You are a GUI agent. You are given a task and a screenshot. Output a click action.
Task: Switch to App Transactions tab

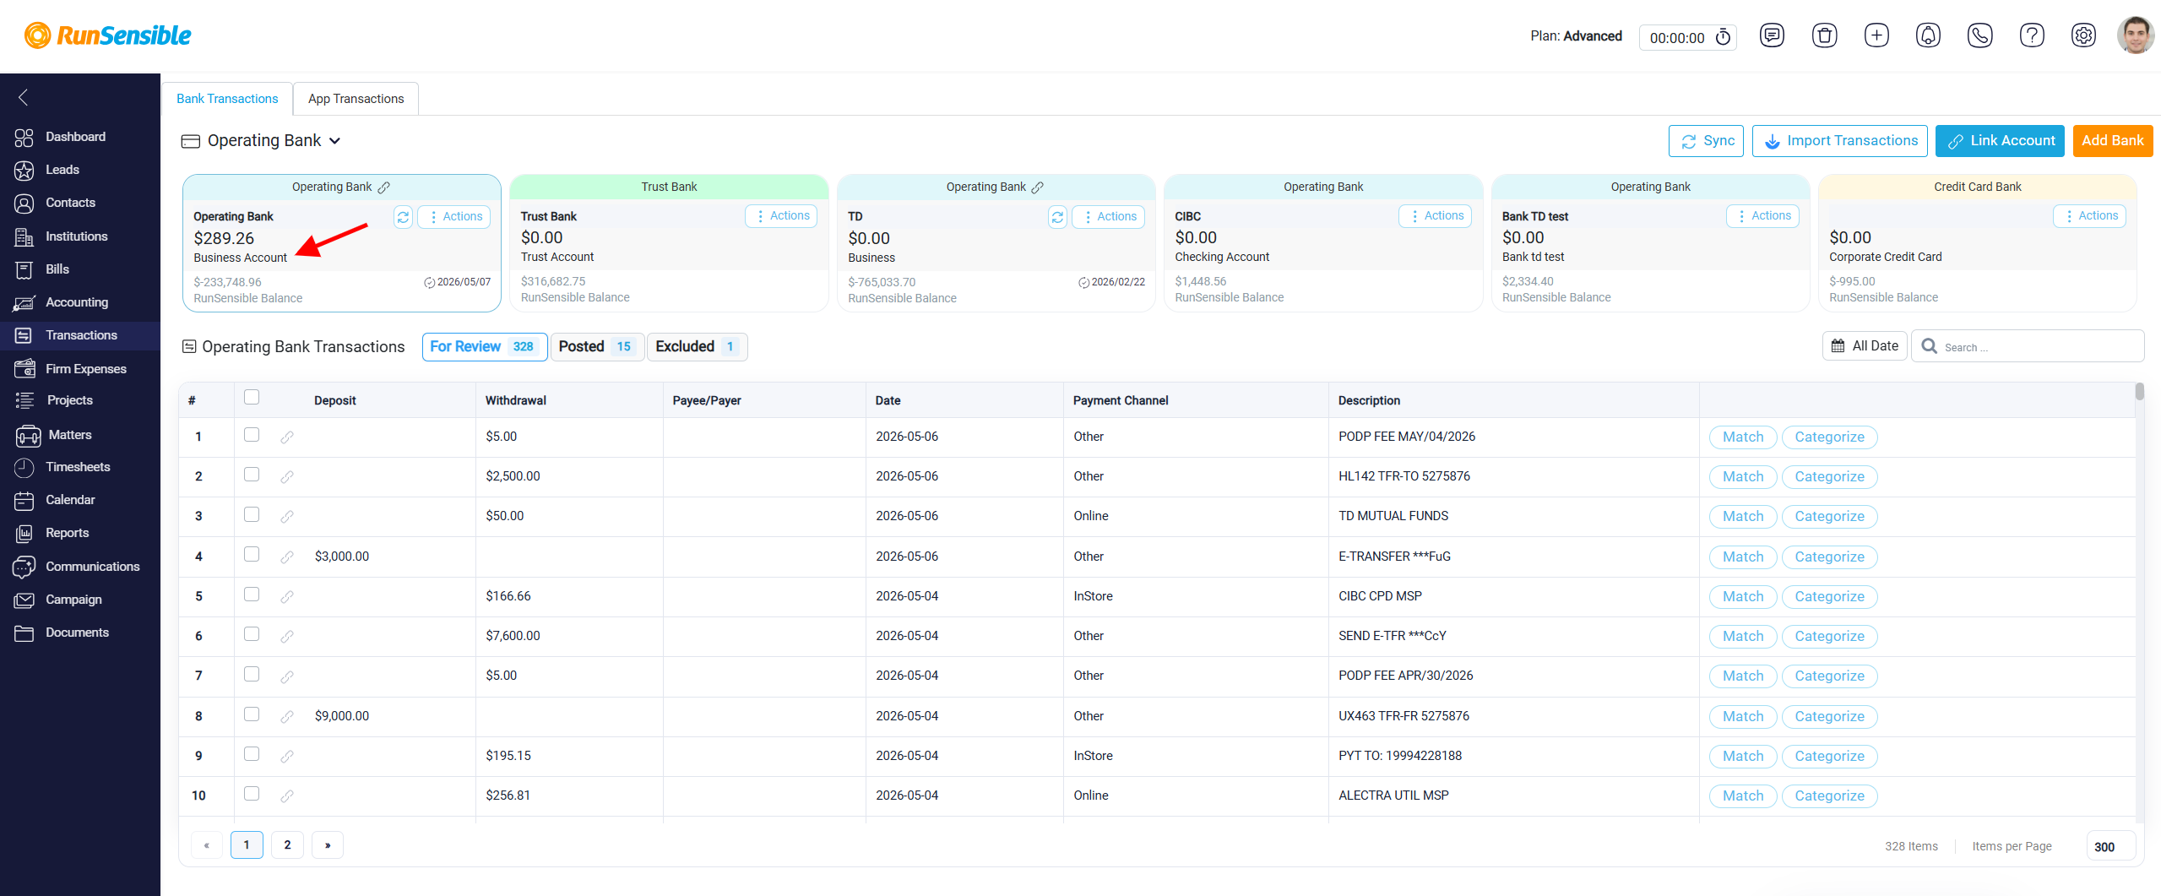(356, 99)
